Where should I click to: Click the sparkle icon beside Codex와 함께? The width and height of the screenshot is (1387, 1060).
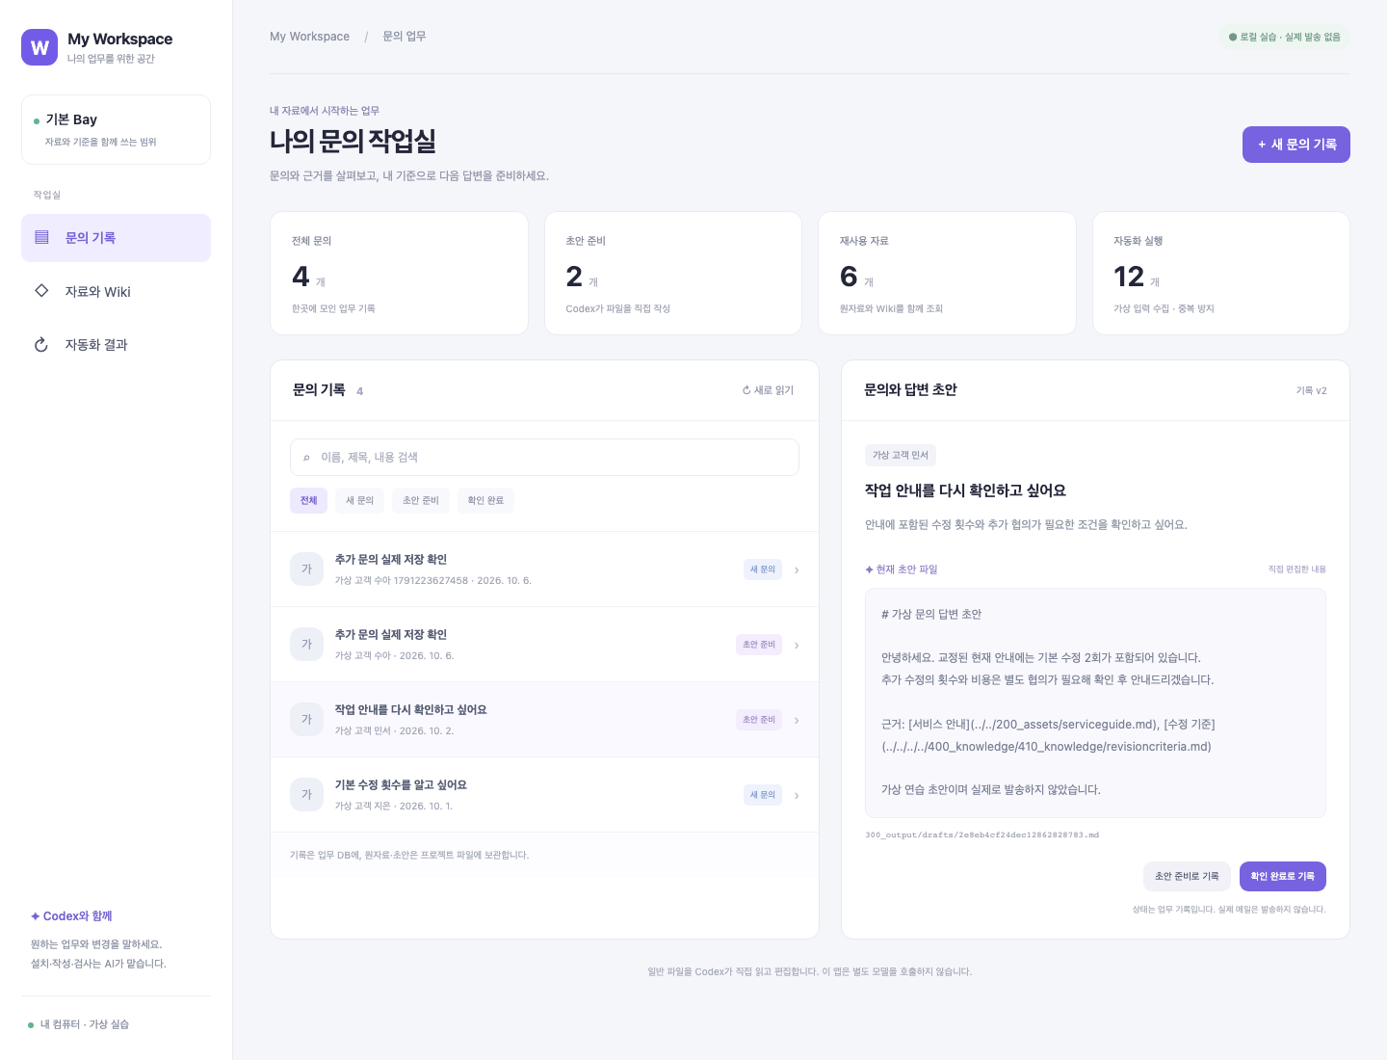pyautogui.click(x=36, y=916)
